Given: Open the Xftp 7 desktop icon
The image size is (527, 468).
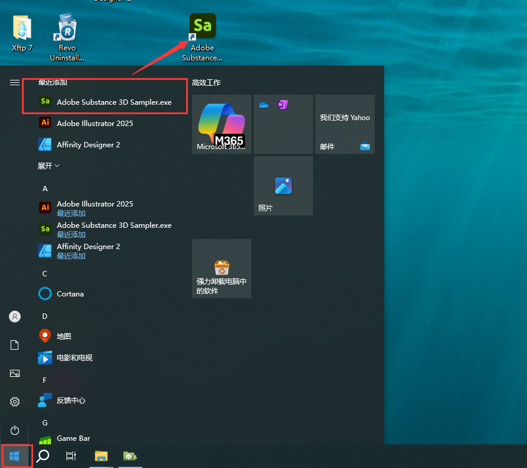Looking at the screenshot, I should [22, 34].
